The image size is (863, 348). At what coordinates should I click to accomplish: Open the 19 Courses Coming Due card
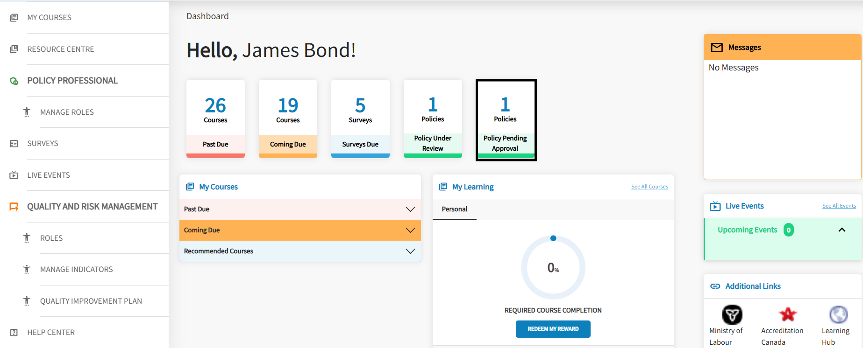click(288, 119)
